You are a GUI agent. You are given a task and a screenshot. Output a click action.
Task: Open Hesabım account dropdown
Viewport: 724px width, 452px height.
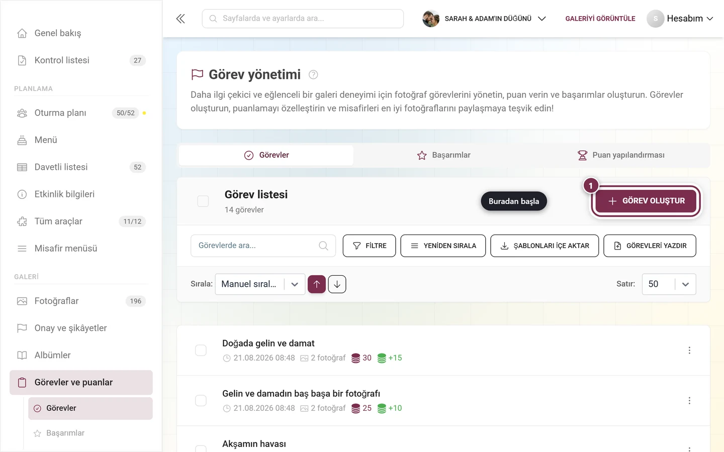tap(680, 19)
